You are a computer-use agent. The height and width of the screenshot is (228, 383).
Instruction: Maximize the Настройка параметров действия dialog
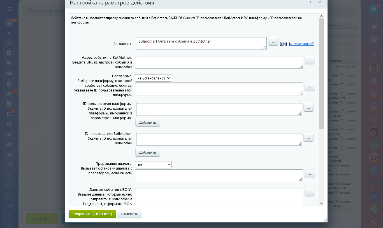(x=312, y=2)
